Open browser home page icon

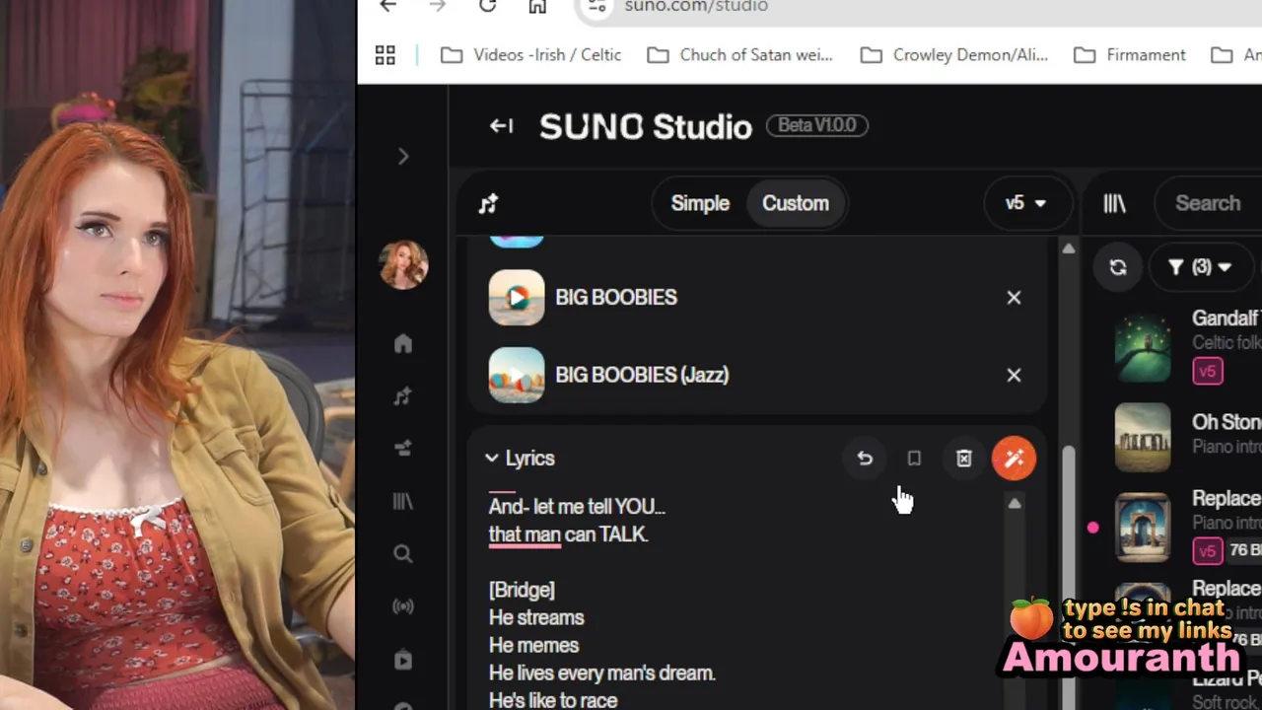[537, 6]
